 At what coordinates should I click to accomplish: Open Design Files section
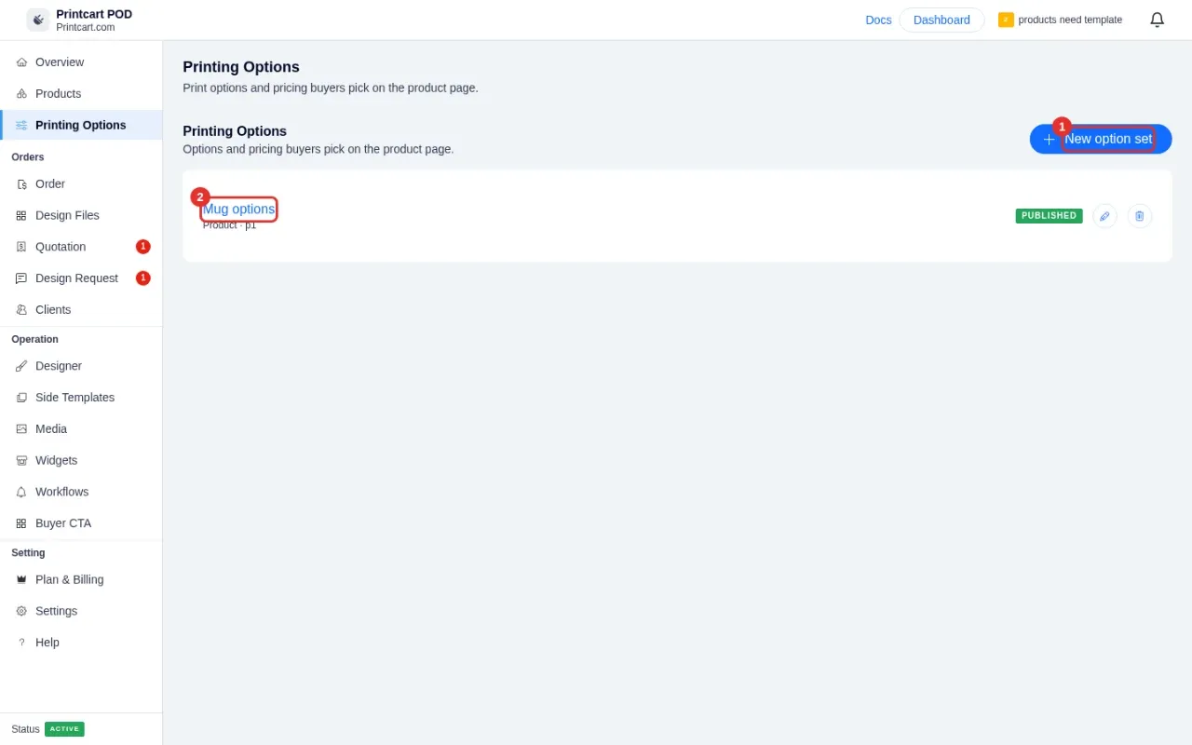(81, 215)
